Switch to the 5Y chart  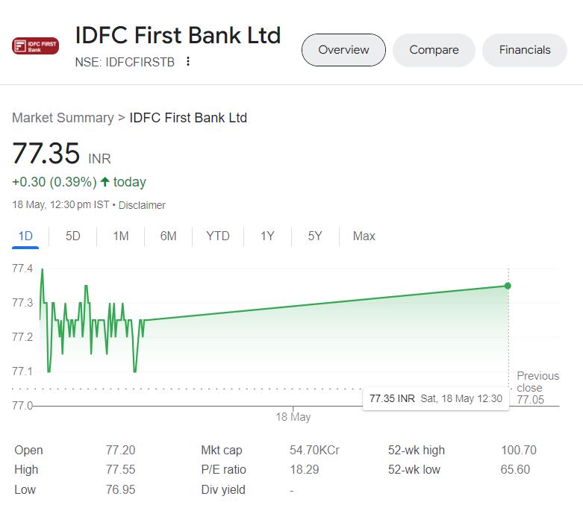315,236
